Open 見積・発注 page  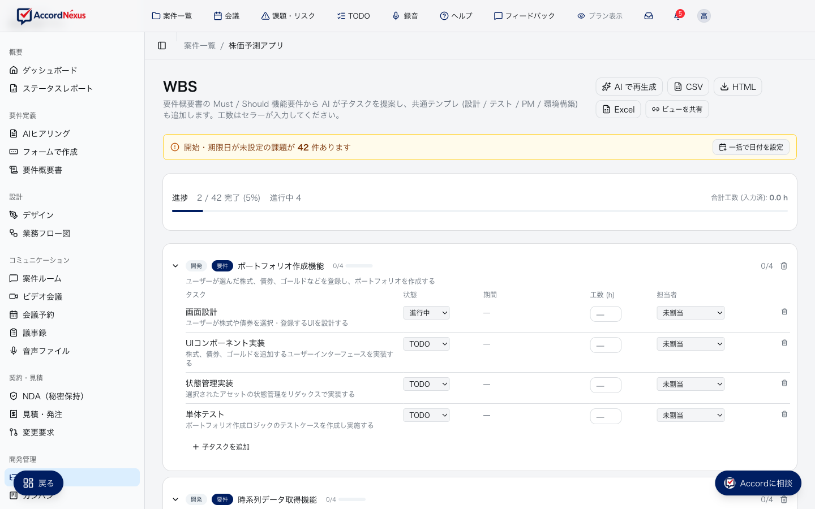click(x=72, y=414)
